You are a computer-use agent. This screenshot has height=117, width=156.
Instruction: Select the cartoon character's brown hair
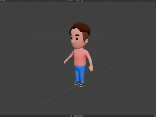82,27
